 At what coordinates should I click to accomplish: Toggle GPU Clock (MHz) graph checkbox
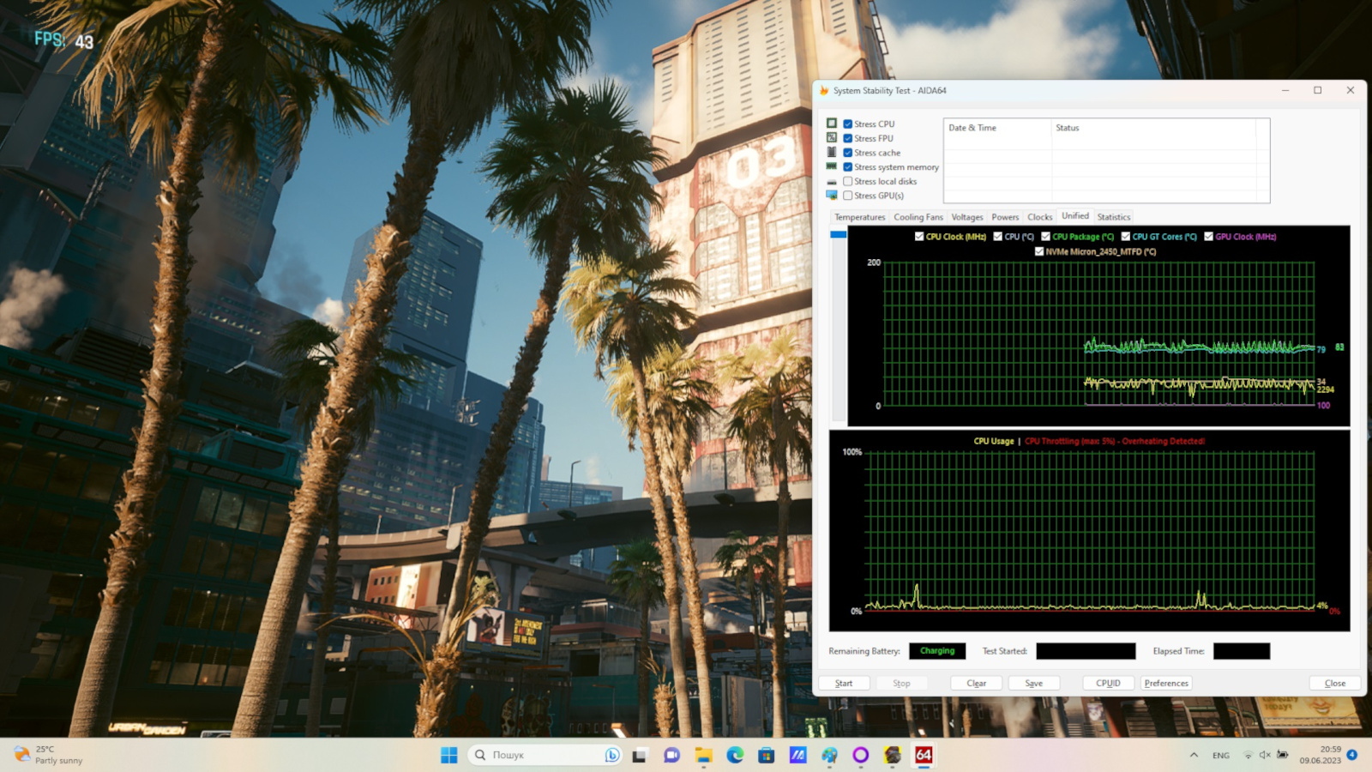point(1209,237)
